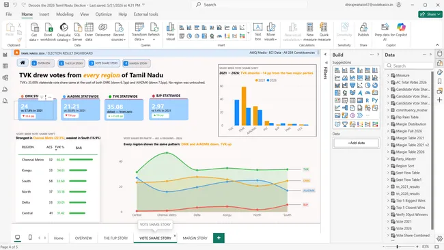Open More visuals

pos(270,32)
